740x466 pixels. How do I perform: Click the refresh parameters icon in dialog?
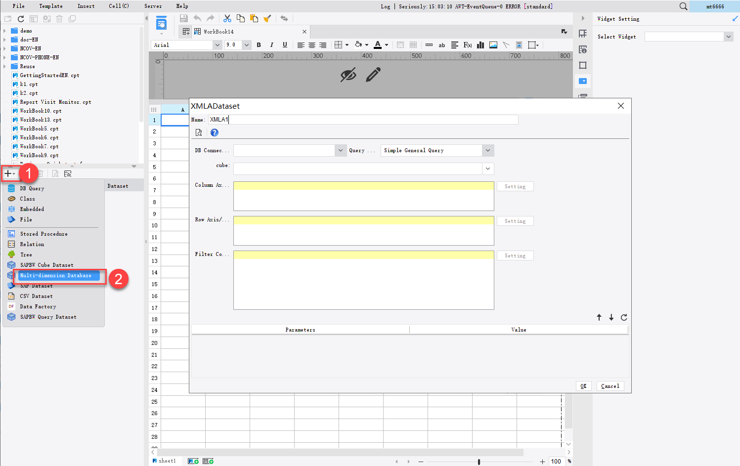[x=624, y=317]
